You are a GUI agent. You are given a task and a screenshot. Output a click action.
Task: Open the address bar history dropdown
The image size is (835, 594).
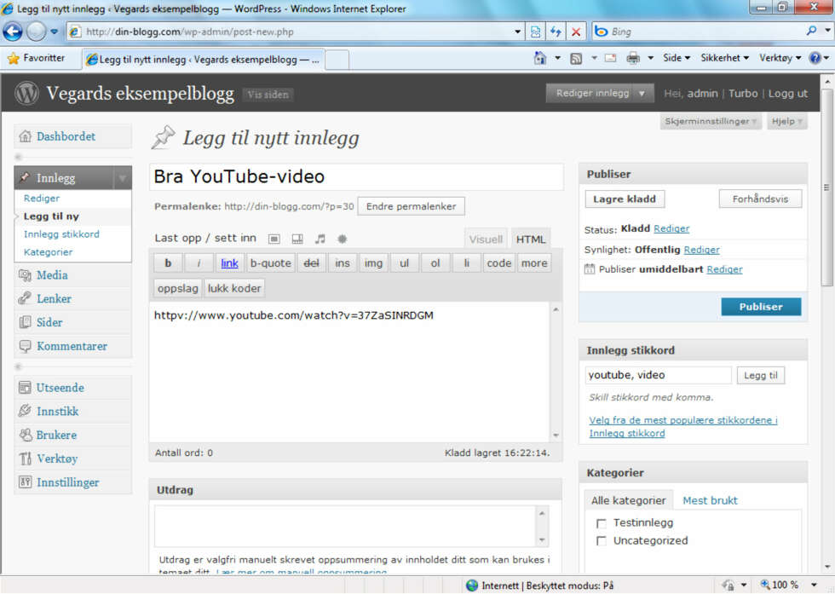517,32
